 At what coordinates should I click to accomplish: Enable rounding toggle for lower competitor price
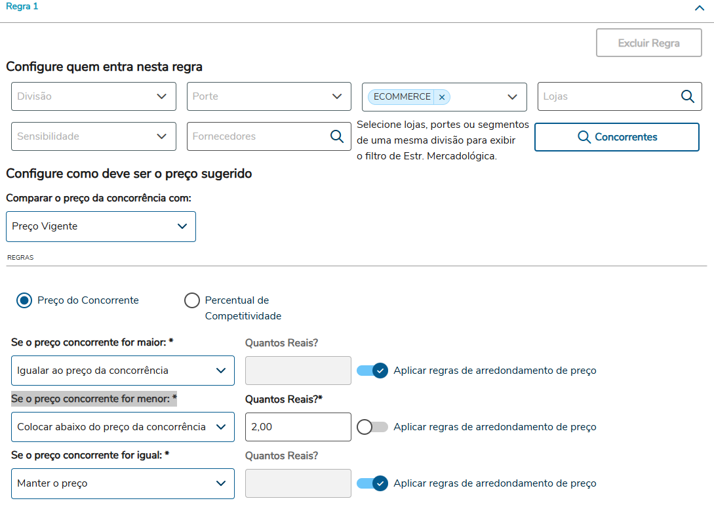pyautogui.click(x=372, y=427)
